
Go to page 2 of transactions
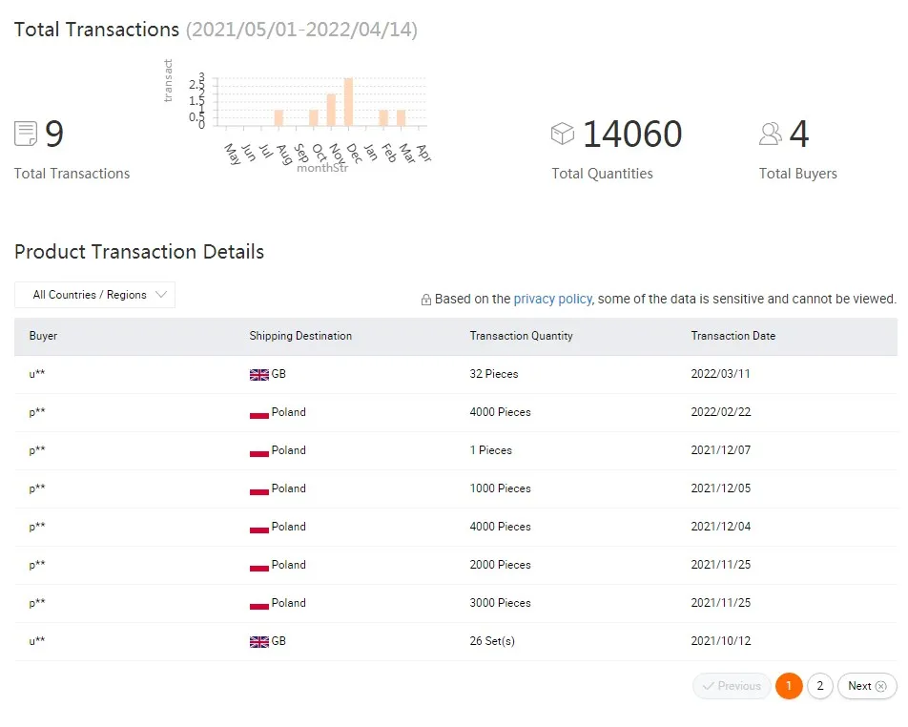click(x=820, y=686)
